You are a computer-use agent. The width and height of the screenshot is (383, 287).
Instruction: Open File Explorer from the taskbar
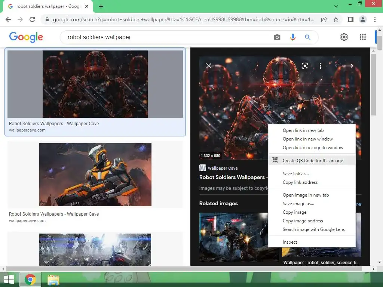click(53, 280)
